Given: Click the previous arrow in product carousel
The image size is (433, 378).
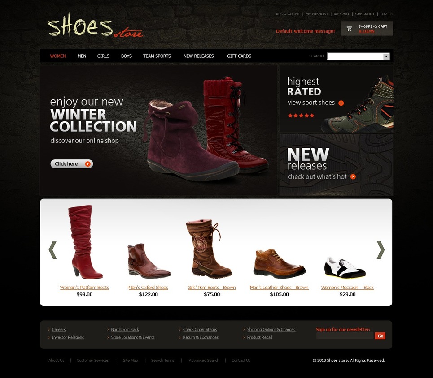Looking at the screenshot, I should click(52, 250).
